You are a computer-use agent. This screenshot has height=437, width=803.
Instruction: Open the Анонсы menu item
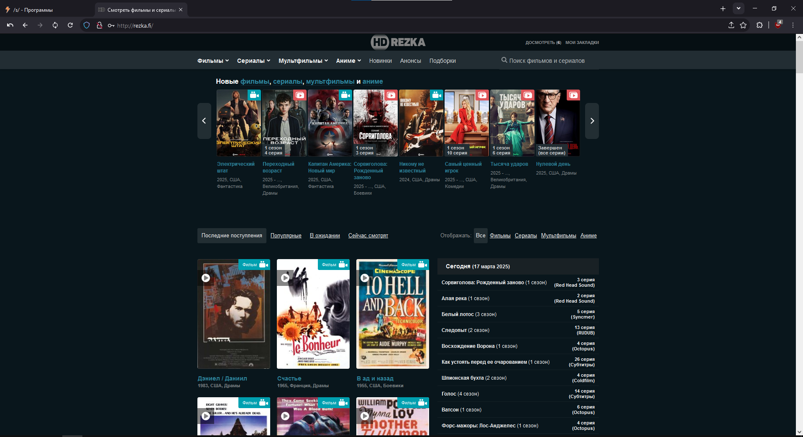410,61
